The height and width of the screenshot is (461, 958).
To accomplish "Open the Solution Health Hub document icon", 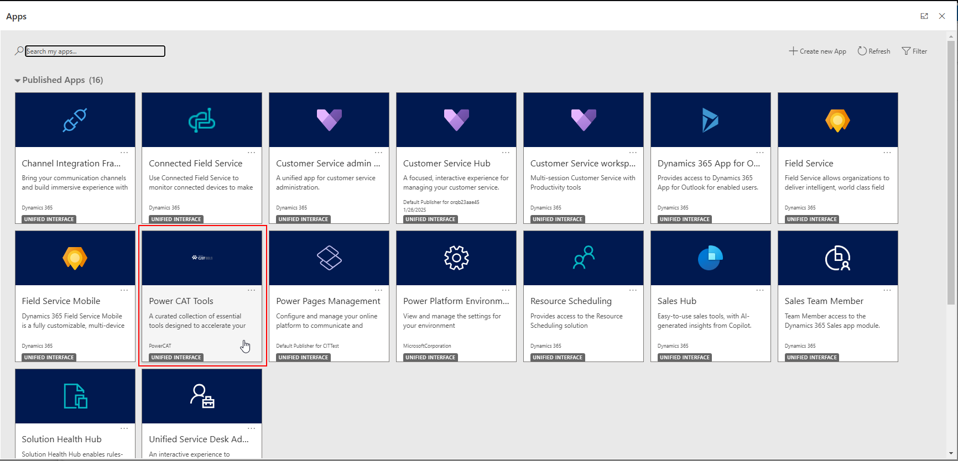I will click(x=75, y=396).
